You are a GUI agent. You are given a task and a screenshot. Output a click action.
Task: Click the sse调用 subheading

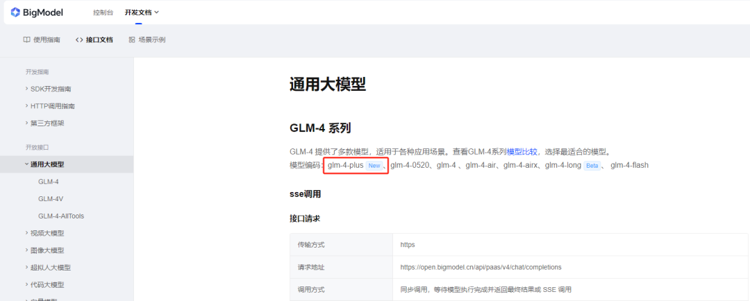click(x=305, y=194)
